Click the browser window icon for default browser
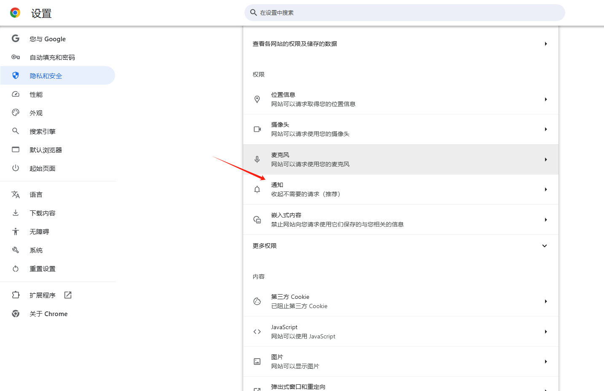The image size is (604, 391). coord(16,150)
